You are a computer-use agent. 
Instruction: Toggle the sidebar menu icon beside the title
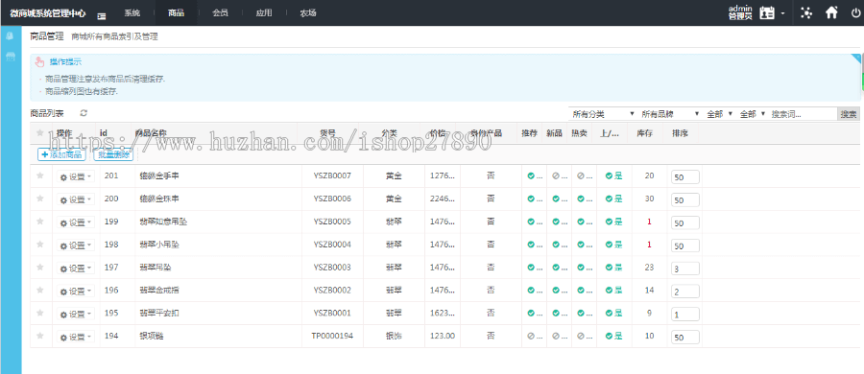tap(102, 15)
